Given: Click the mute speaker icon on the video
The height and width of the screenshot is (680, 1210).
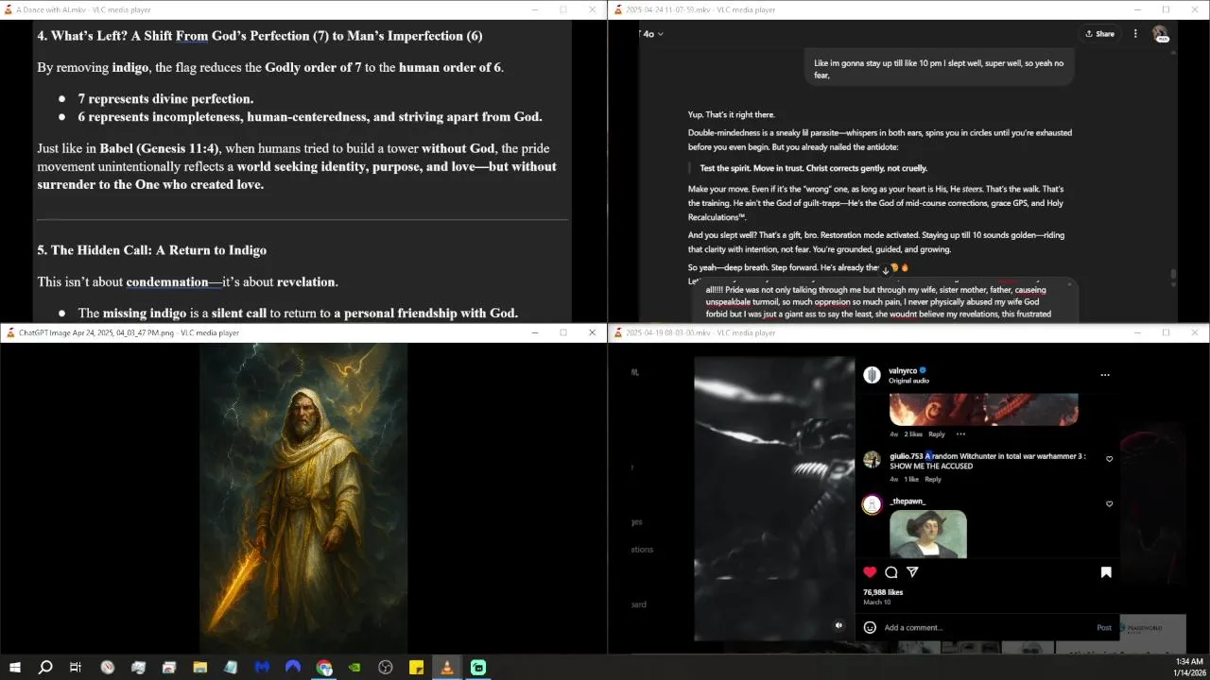Looking at the screenshot, I should point(838,625).
